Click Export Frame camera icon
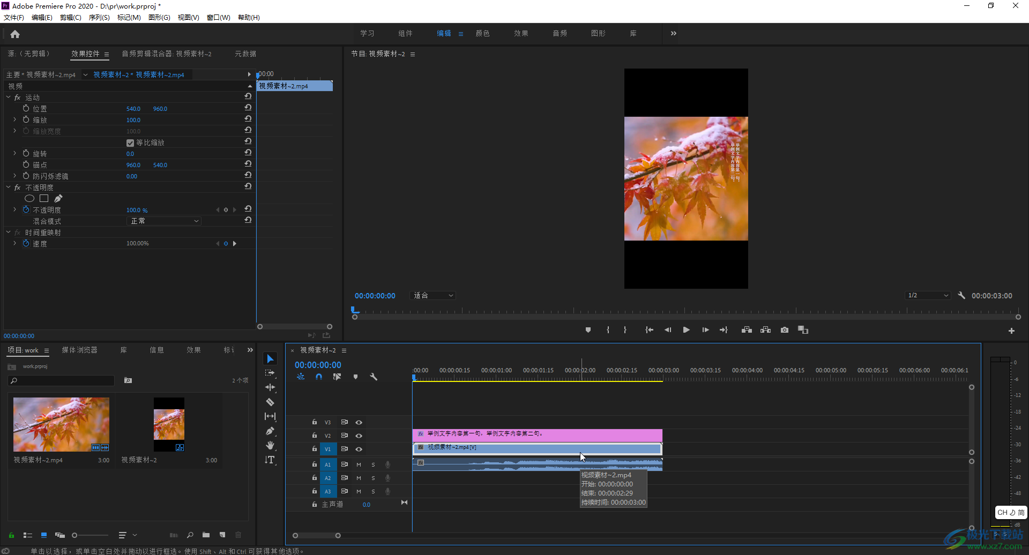 (785, 330)
